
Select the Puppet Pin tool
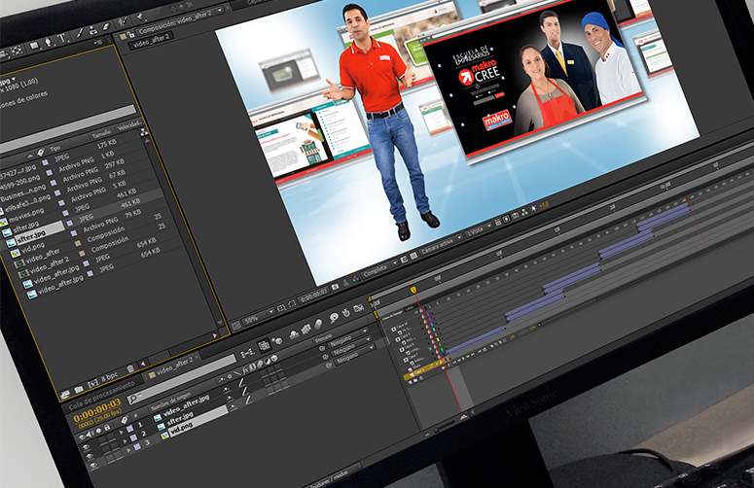140,17
